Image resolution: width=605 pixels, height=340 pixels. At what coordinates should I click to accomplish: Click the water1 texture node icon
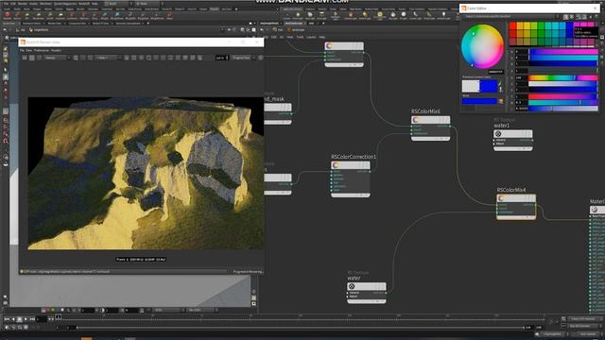[498, 134]
